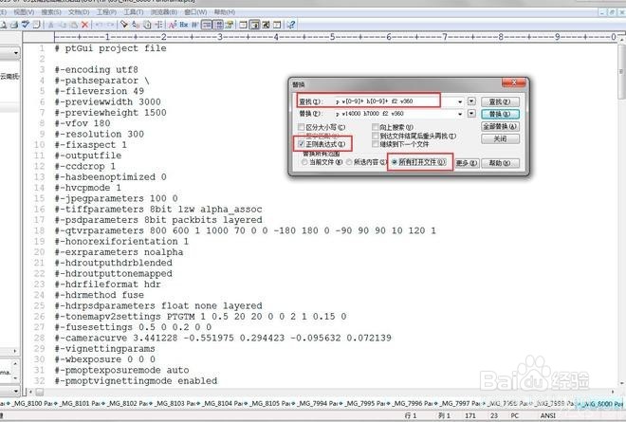This screenshot has width=626, height=422.
Task: Click the 关闭 Close button in dialog
Action: pos(500,139)
